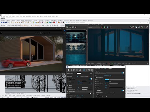Click region render icon in Frame Buffer toolbar
The image size is (150, 112).
tap(139, 27)
